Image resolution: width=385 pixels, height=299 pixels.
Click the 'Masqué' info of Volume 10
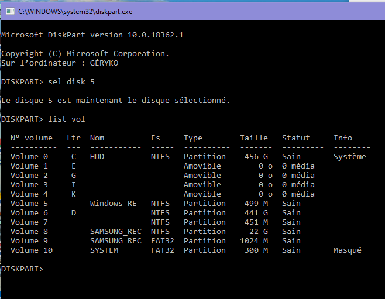tap(348, 250)
